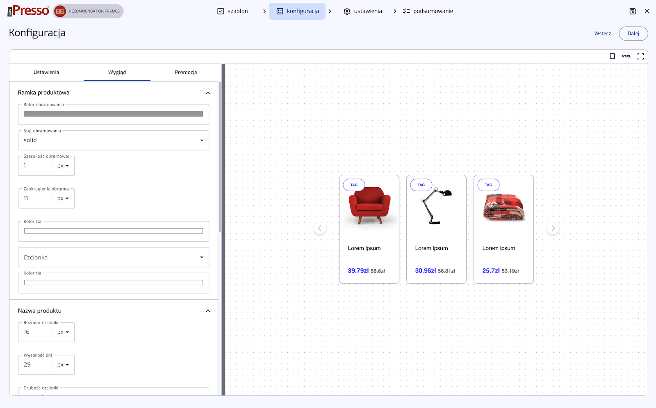Screen dimensions: 656x408
Task: Collapse the Nazwa produktu section
Action: click(x=208, y=311)
